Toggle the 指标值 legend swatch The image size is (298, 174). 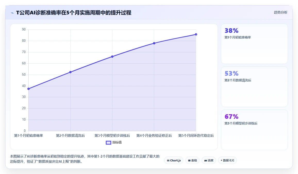(x=108, y=143)
